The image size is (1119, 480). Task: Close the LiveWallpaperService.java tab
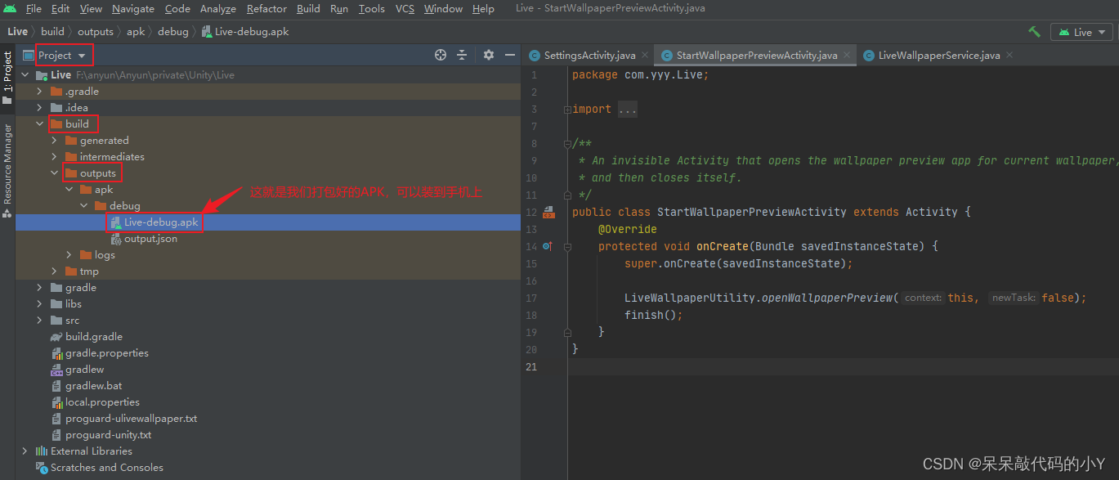click(x=1009, y=56)
